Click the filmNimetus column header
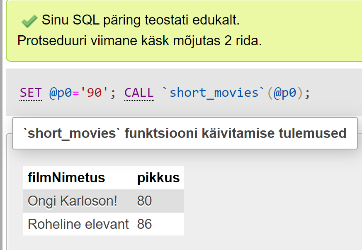The height and width of the screenshot is (250, 362). [x=66, y=178]
